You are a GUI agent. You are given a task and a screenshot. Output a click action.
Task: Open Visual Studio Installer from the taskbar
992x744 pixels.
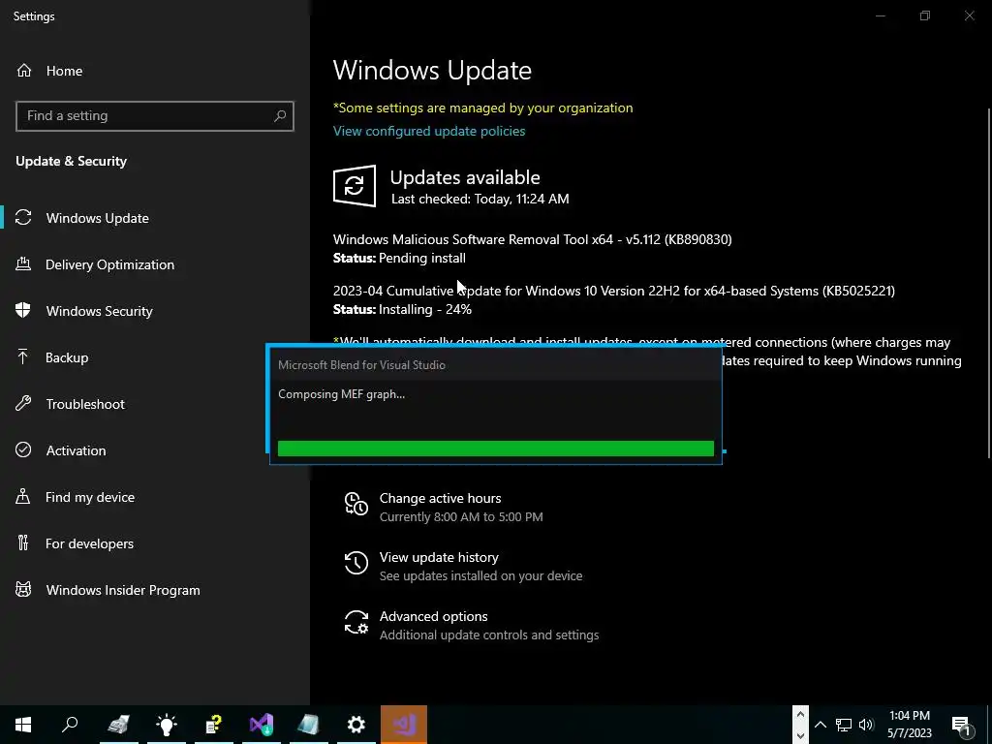262,725
